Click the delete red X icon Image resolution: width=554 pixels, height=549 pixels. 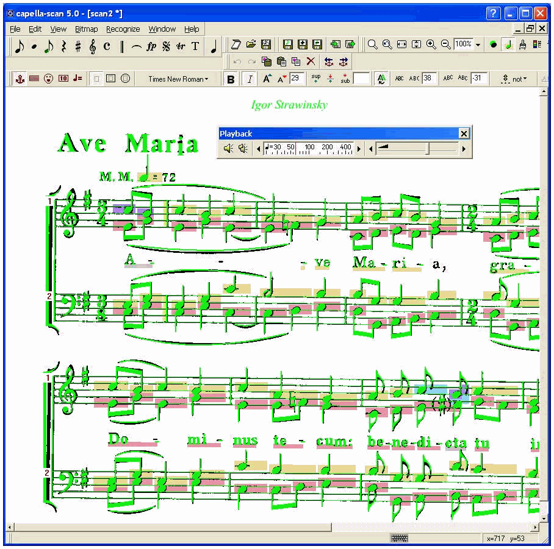tap(311, 62)
